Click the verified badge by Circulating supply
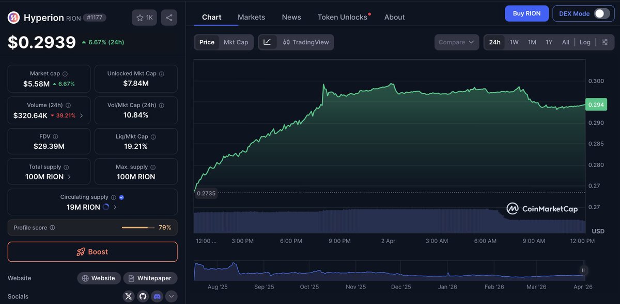This screenshot has width=620, height=304. point(121,197)
